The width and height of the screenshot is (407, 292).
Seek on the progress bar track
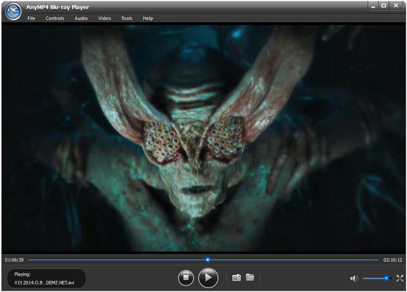pos(203,260)
